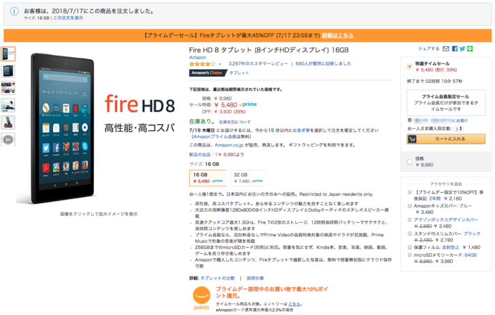Choose the 16 GB size option
Image resolution: width=495 pixels, height=315 pixels.
208,178
